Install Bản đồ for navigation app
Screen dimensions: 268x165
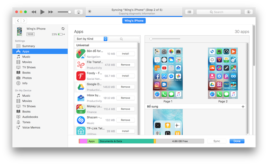125,54
